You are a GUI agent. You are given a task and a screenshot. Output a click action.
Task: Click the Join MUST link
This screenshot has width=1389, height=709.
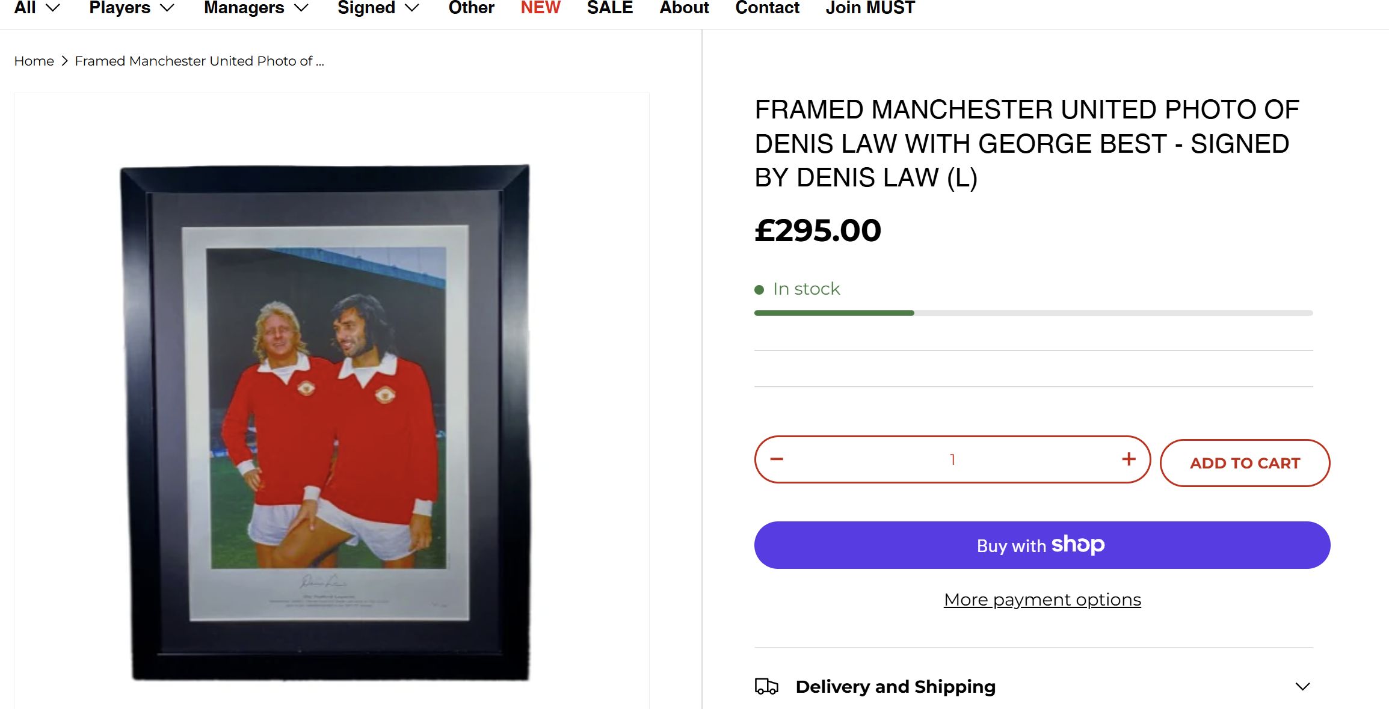coord(870,8)
